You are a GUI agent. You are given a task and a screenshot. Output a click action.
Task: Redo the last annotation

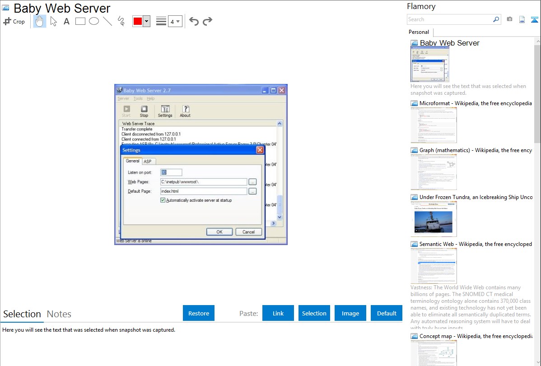click(x=207, y=21)
